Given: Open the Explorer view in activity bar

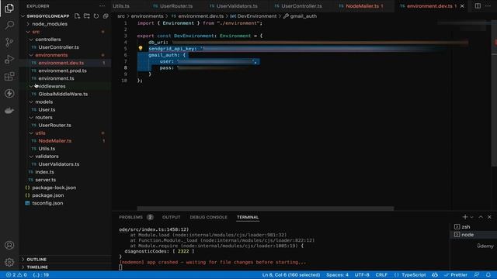Looking at the screenshot, I should pos(9,8).
